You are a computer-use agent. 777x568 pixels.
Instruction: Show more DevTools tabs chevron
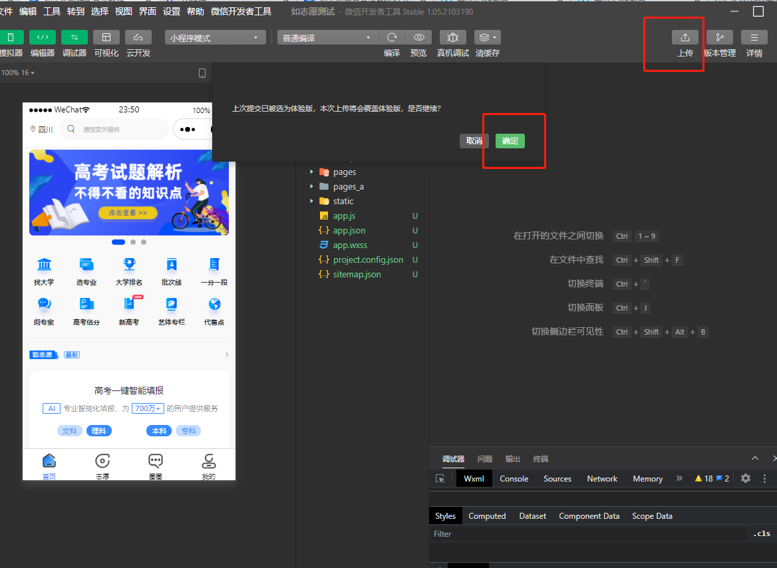click(679, 478)
